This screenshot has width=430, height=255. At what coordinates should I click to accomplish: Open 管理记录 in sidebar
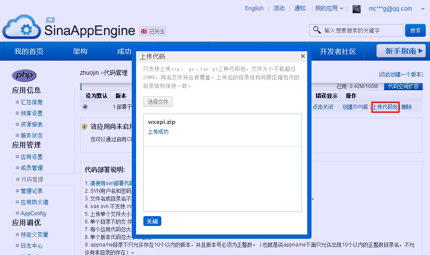(32, 191)
